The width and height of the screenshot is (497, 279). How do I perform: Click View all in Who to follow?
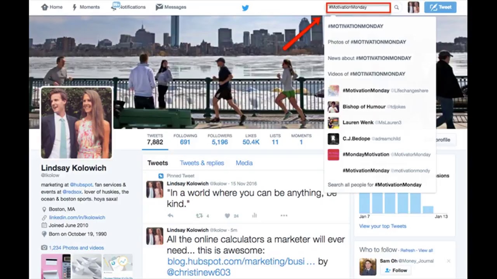point(426,250)
